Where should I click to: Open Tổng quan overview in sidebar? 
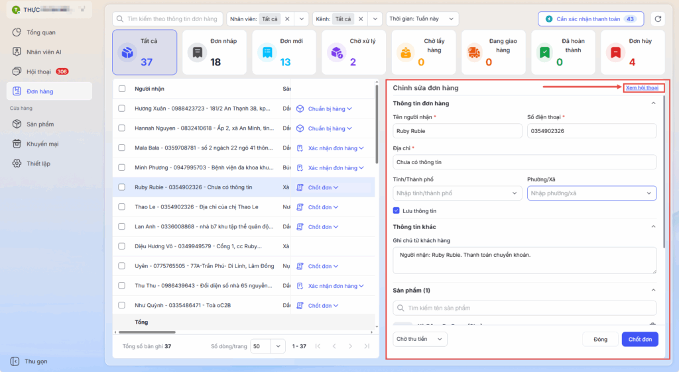pyautogui.click(x=40, y=32)
